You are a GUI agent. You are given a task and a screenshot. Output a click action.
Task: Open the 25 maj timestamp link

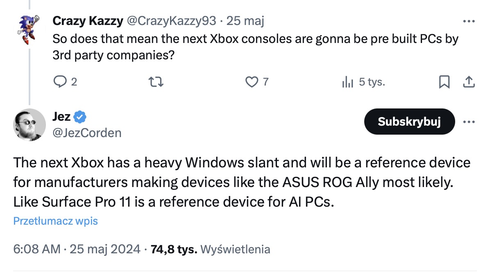point(245,21)
